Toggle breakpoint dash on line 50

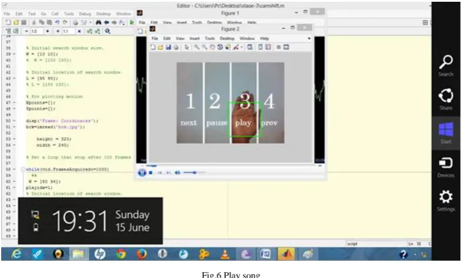coord(14,121)
